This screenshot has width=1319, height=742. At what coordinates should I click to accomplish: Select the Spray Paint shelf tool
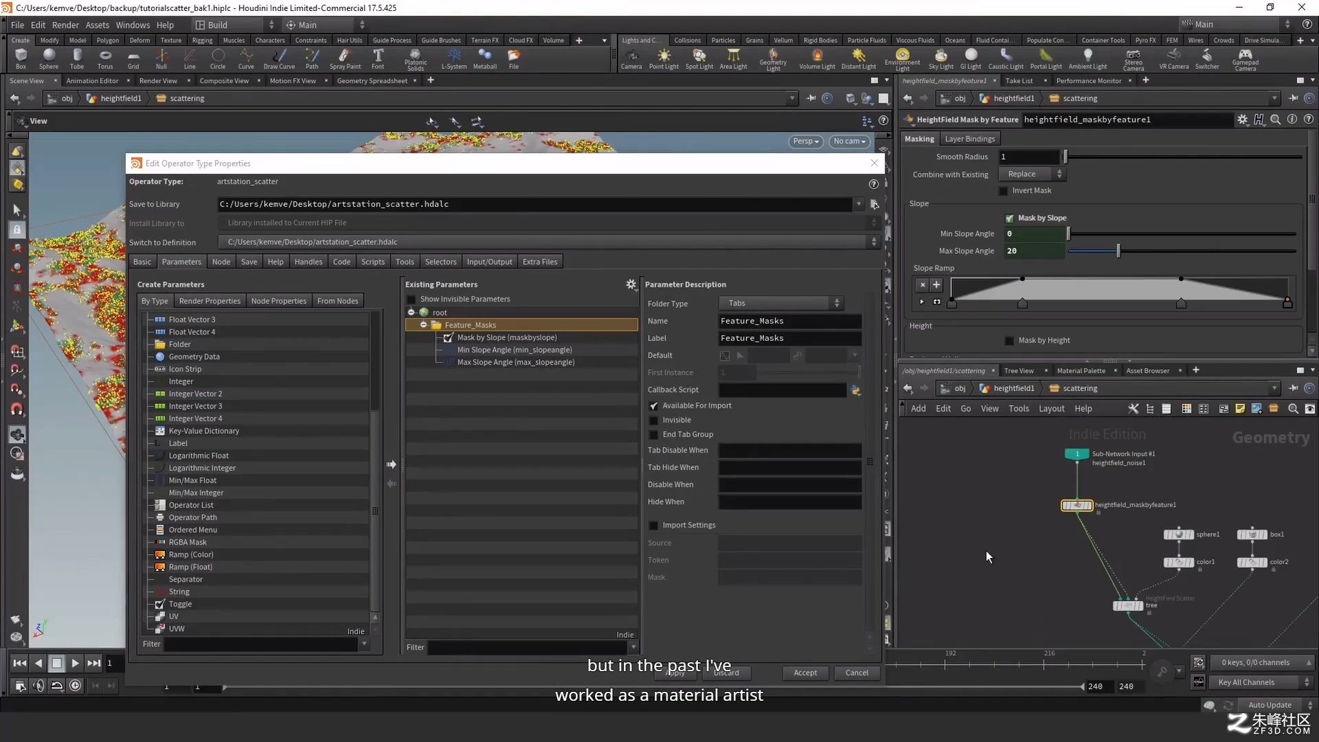click(x=345, y=58)
